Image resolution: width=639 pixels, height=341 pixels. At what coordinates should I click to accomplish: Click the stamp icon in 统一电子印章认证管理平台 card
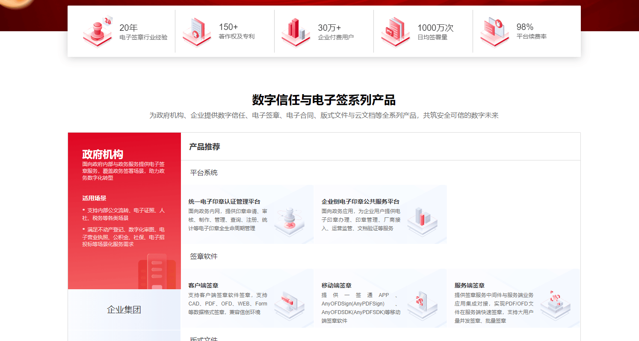pos(289,222)
